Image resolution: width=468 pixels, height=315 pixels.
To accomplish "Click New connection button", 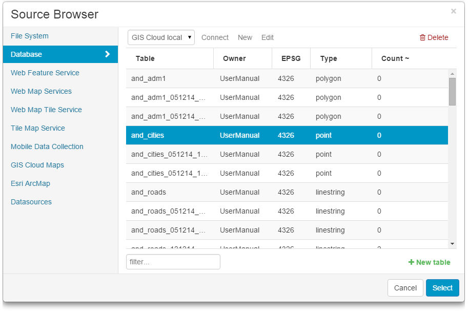I will pos(245,37).
